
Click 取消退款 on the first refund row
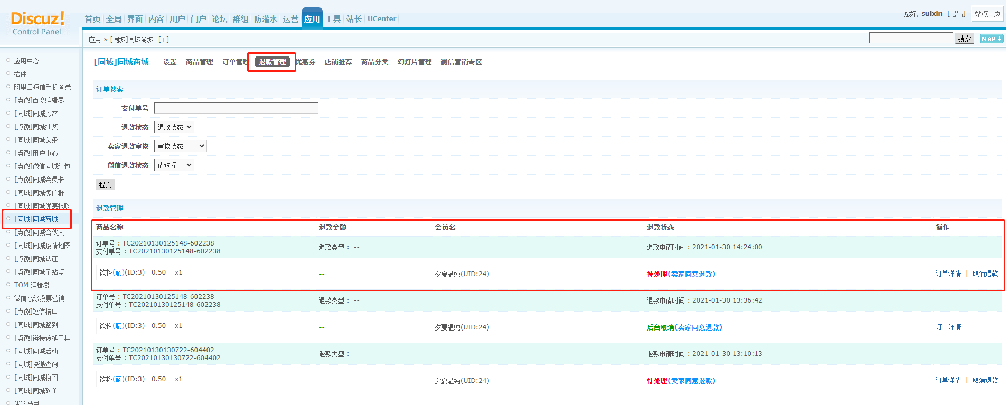[985, 274]
